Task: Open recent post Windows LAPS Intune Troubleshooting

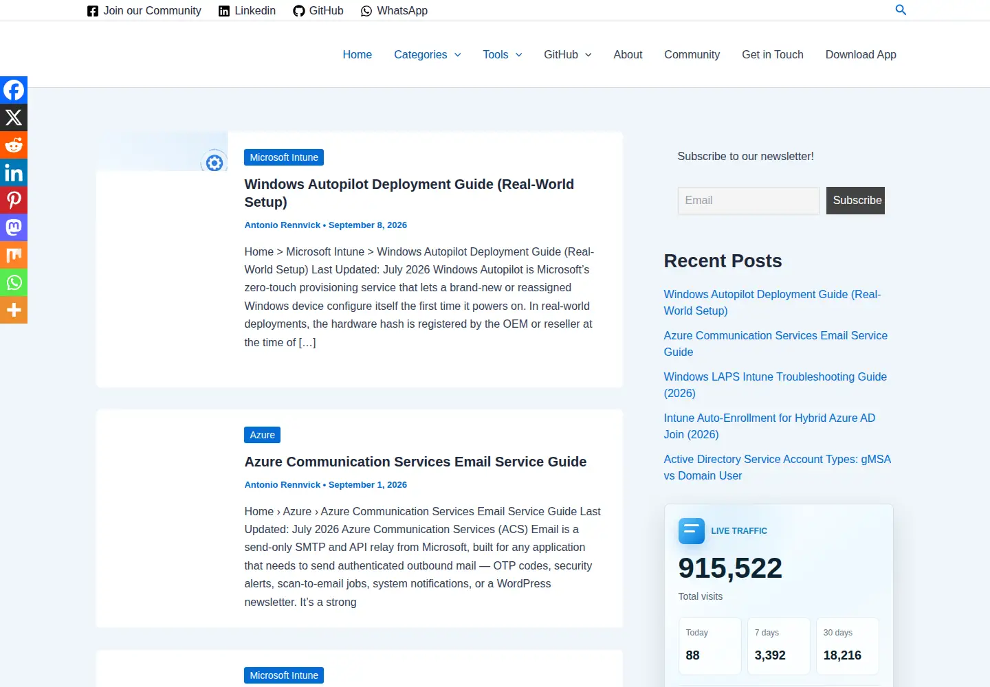Action: pos(775,385)
